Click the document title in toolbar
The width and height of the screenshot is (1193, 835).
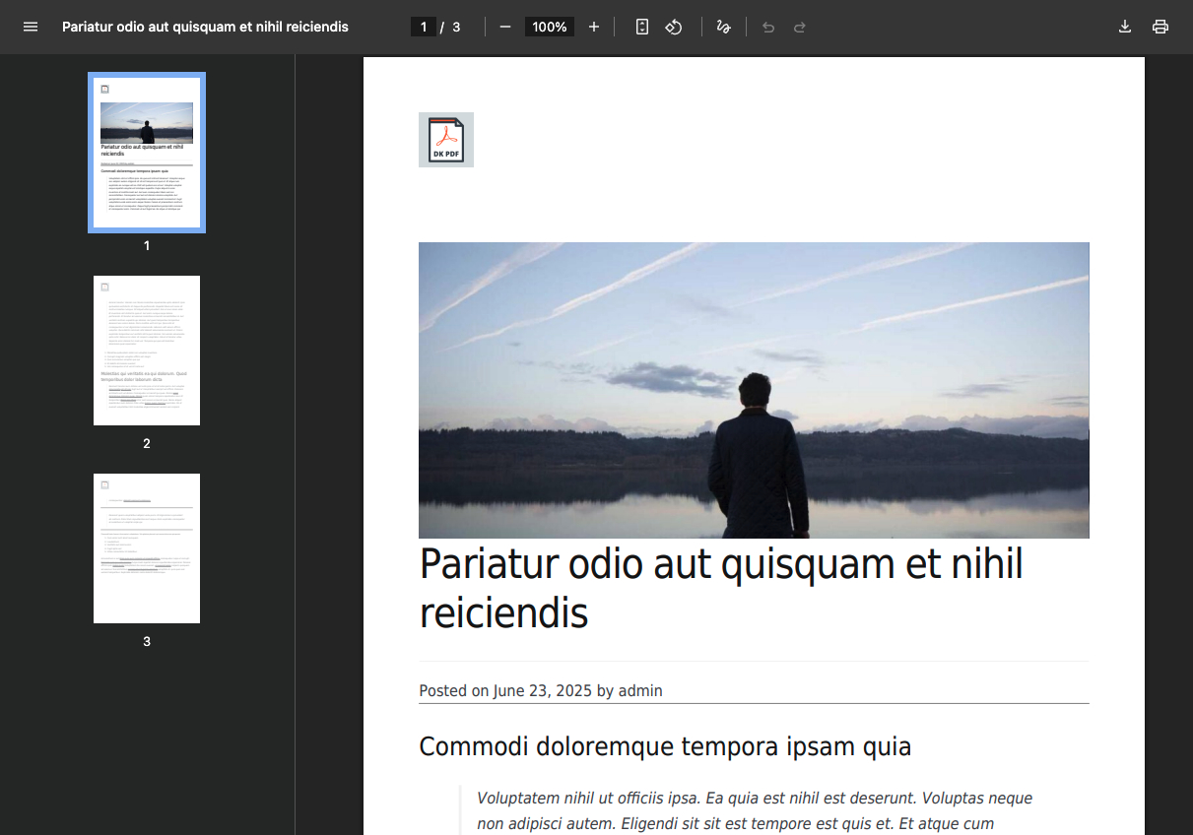point(205,27)
